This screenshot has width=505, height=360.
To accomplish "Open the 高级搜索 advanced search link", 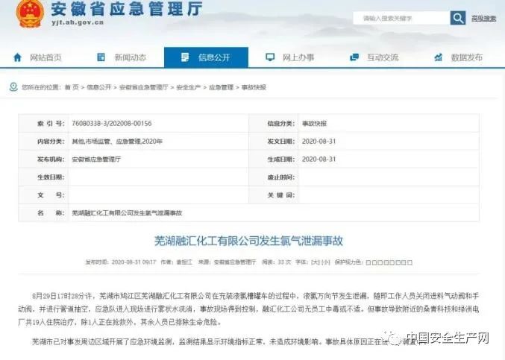I will click(484, 19).
